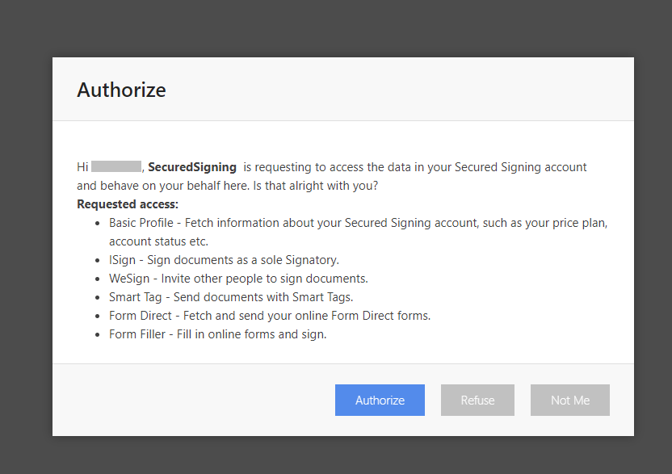Decline access with the Refuse button
Viewport: 672px width, 474px height.
(477, 400)
